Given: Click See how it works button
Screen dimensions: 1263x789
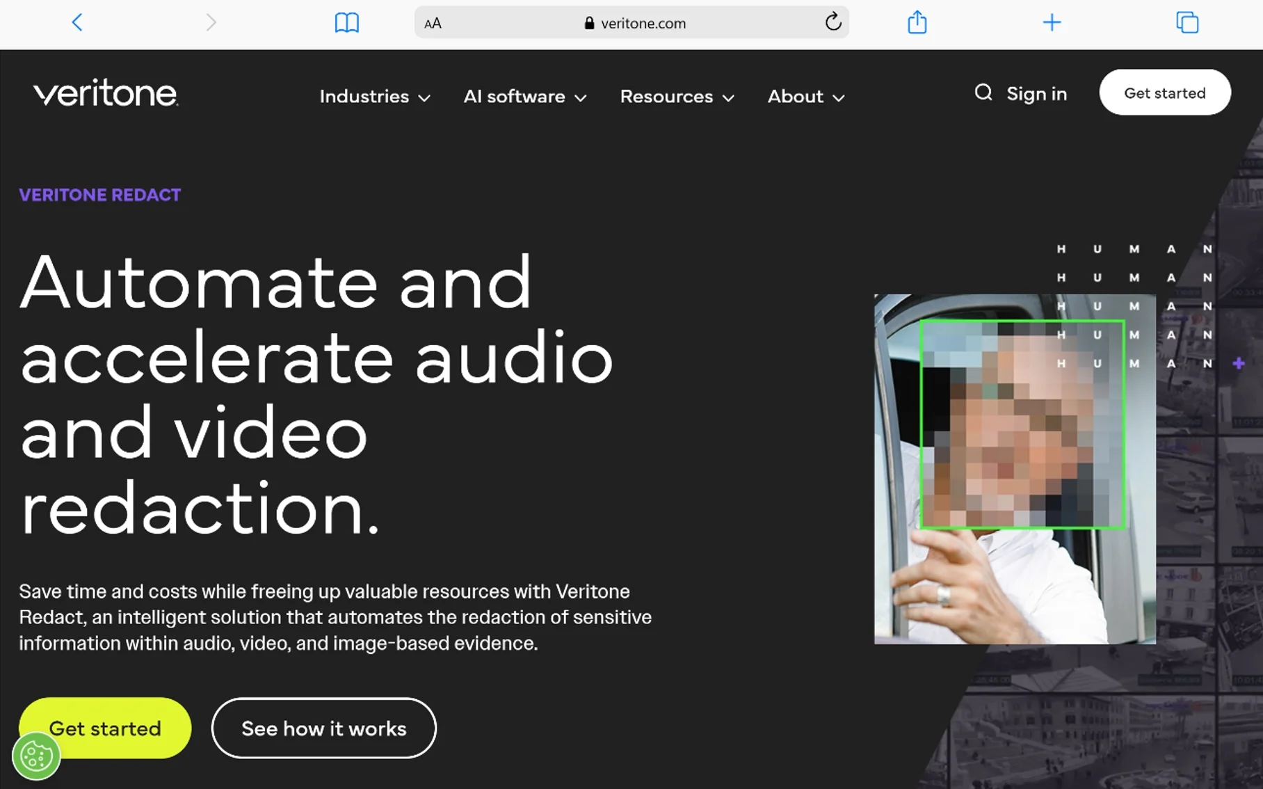Looking at the screenshot, I should pyautogui.click(x=324, y=728).
